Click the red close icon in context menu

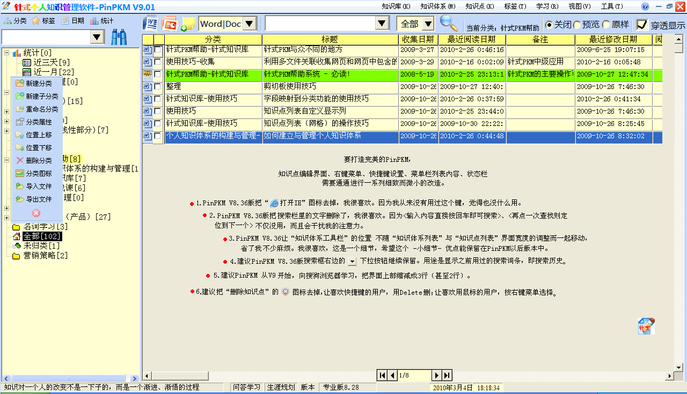click(36, 213)
